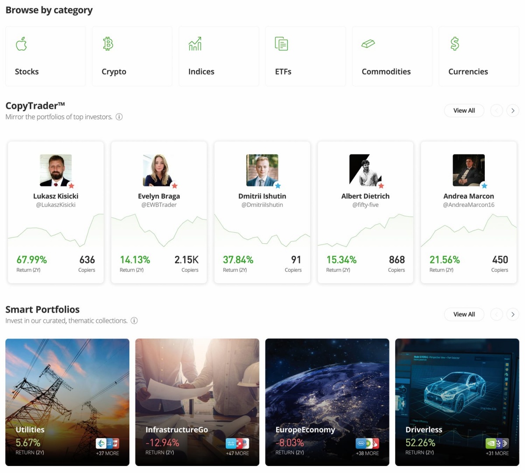Open the Driverless smart portfolio card
The image size is (525, 473).
pyautogui.click(x=457, y=402)
